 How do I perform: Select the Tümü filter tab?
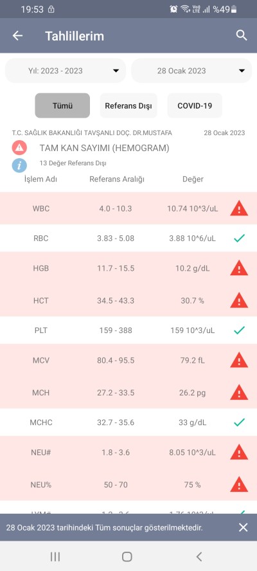62,105
